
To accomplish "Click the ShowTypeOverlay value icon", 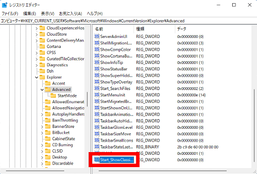I will pos(97,82).
